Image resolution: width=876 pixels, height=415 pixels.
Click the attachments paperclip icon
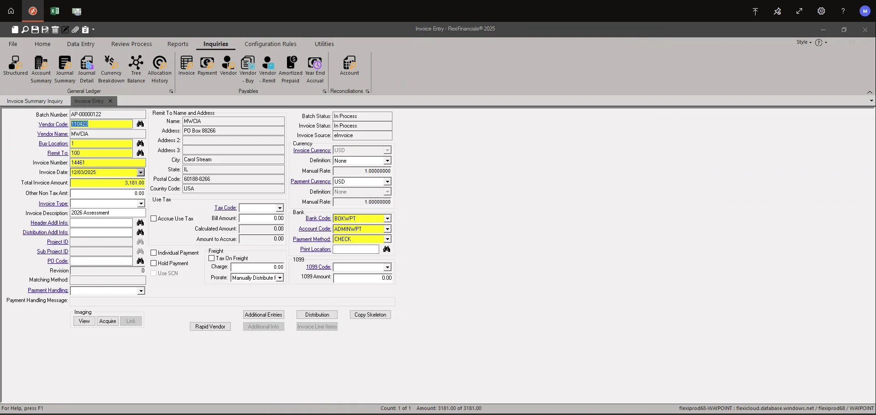[x=75, y=30]
